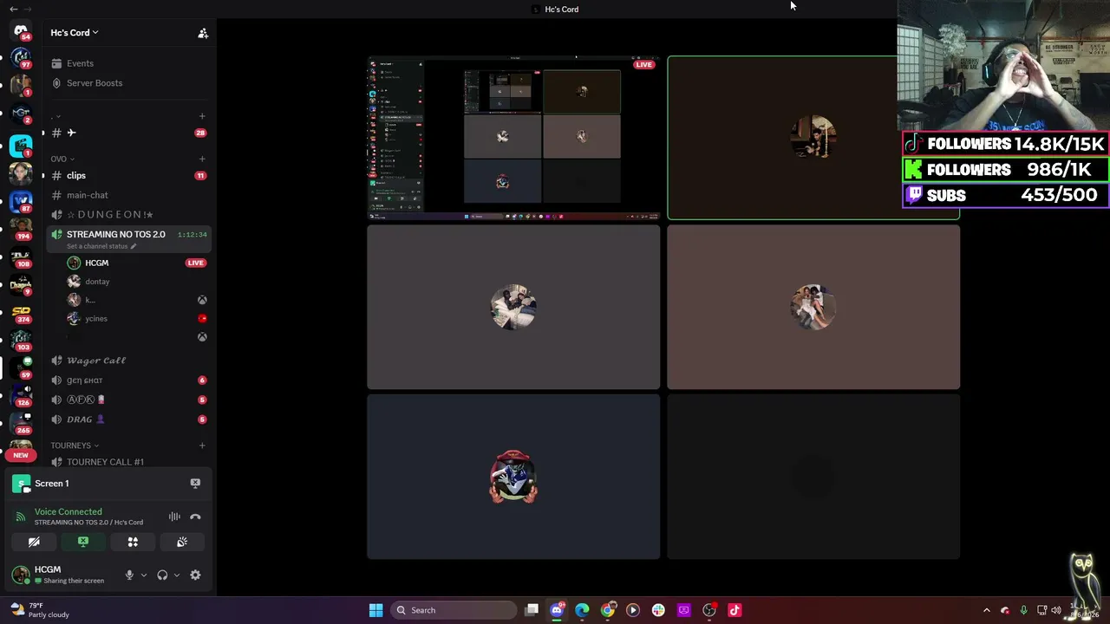Open OBS Studio from the taskbar
Screen dimensions: 1110x624
tap(709, 610)
